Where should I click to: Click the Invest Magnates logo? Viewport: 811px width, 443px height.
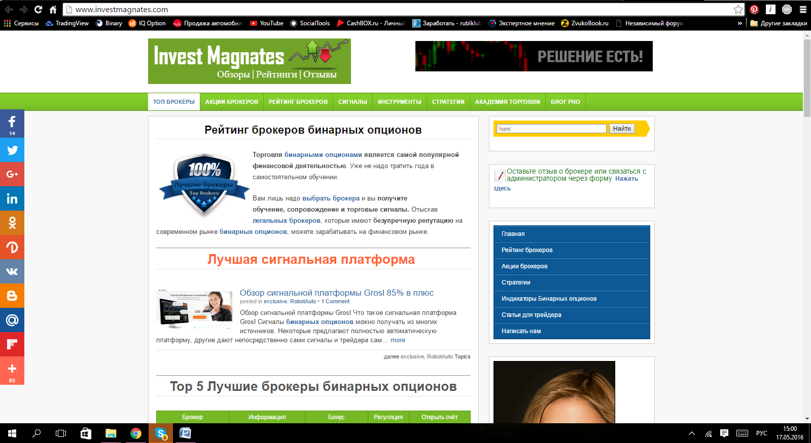pyautogui.click(x=250, y=61)
